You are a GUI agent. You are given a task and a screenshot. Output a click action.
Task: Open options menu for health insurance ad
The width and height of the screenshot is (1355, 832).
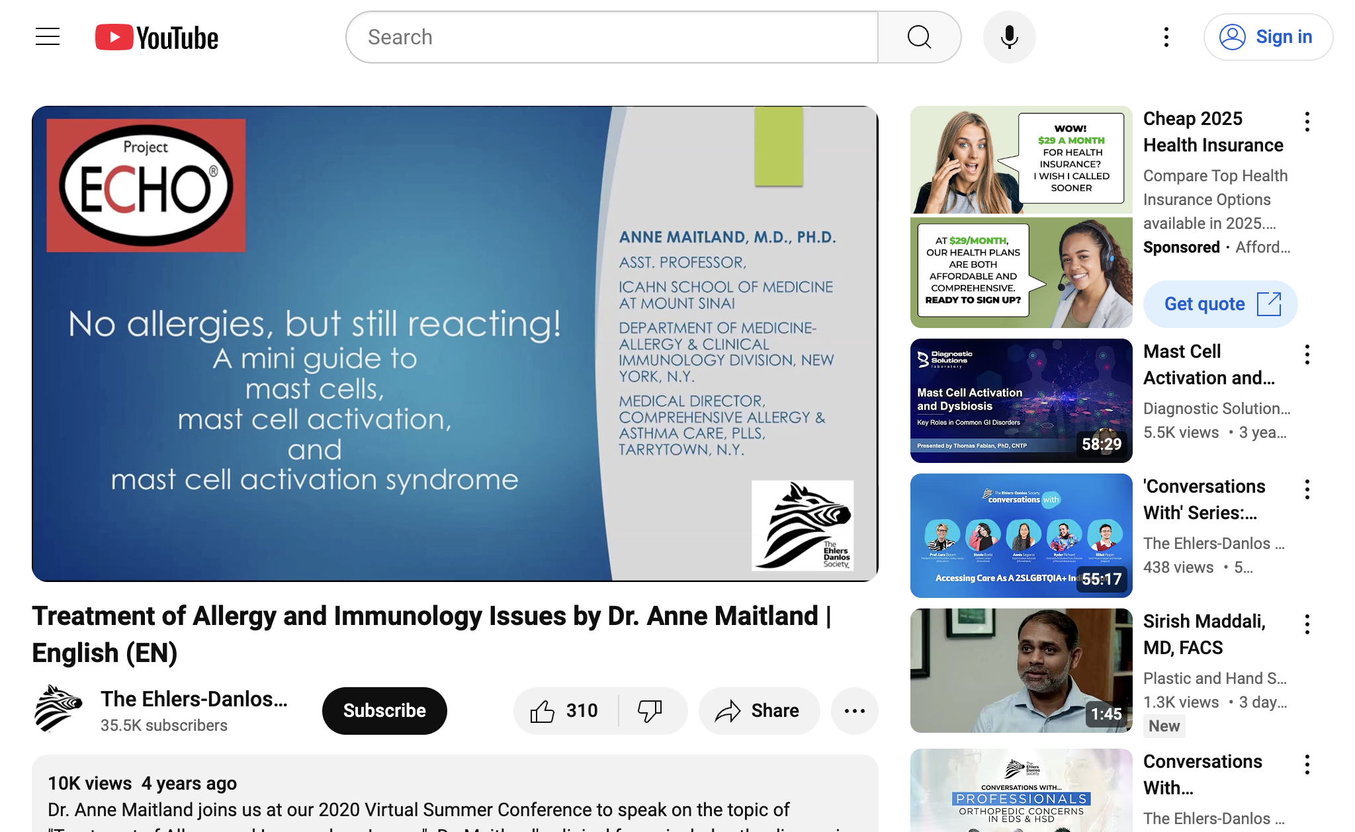coord(1307,122)
